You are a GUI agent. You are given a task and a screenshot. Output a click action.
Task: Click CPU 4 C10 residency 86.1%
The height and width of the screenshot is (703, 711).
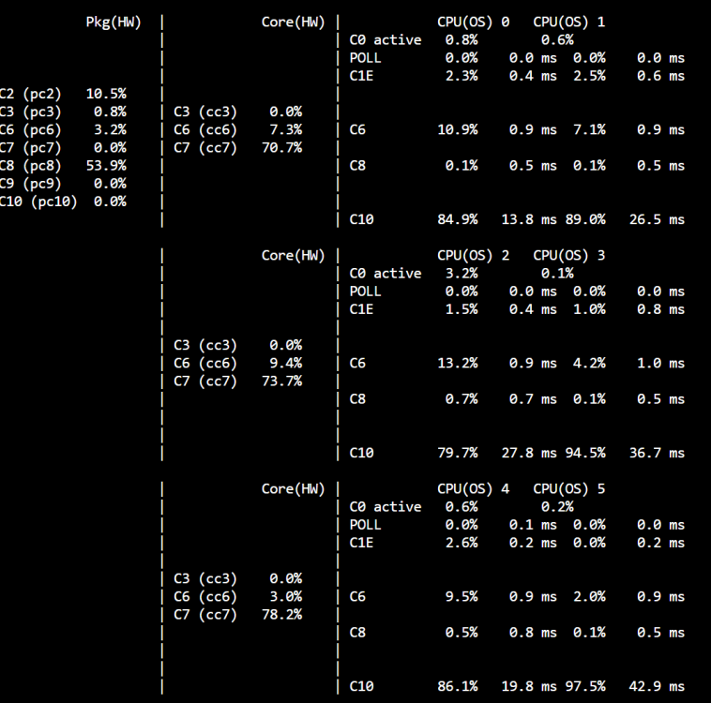457,686
